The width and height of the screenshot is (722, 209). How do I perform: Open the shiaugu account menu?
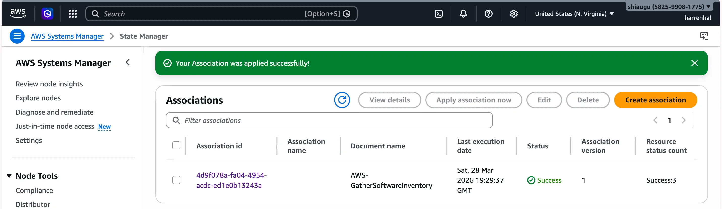coord(669,7)
